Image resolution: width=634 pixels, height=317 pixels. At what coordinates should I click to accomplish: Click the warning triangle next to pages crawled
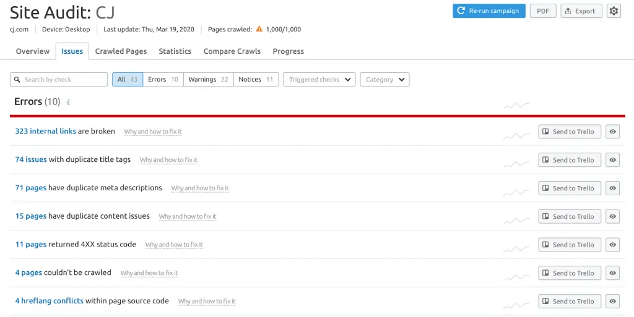(x=259, y=29)
